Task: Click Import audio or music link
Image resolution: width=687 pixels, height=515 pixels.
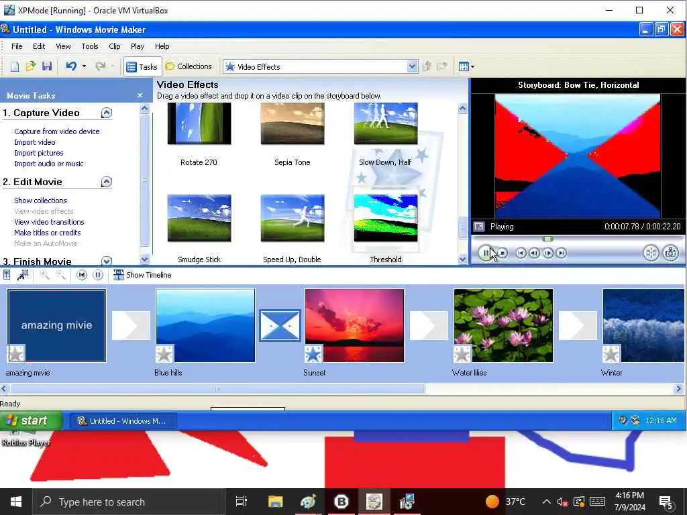Action: 48,164
